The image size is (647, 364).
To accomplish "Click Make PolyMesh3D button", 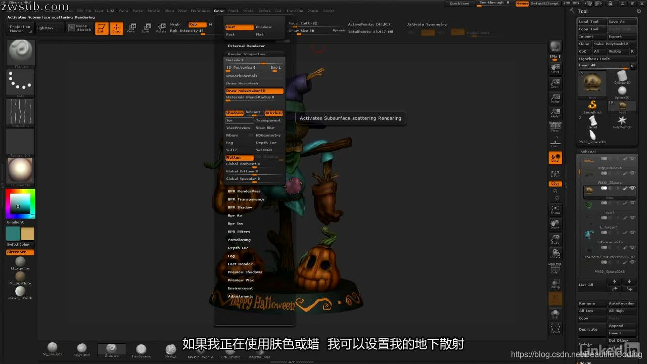I will tap(615, 44).
